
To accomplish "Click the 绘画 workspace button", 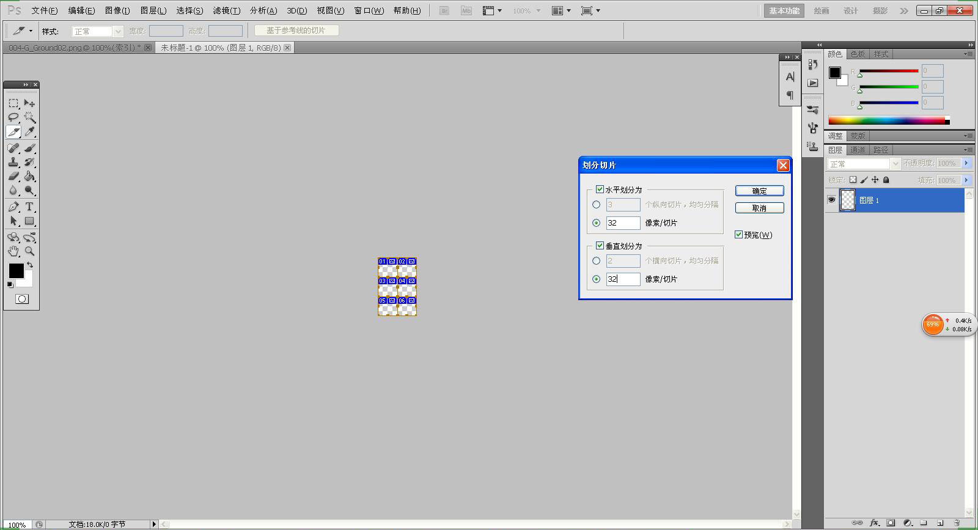I will point(822,10).
